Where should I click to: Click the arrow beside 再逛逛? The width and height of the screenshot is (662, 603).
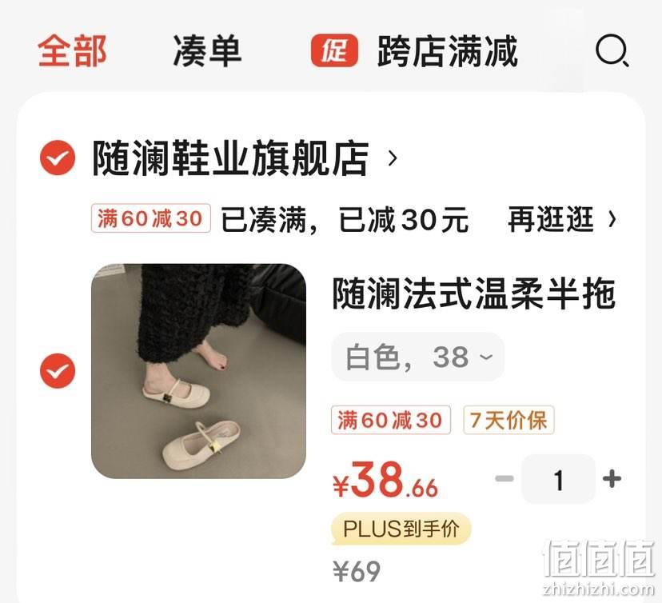click(612, 219)
